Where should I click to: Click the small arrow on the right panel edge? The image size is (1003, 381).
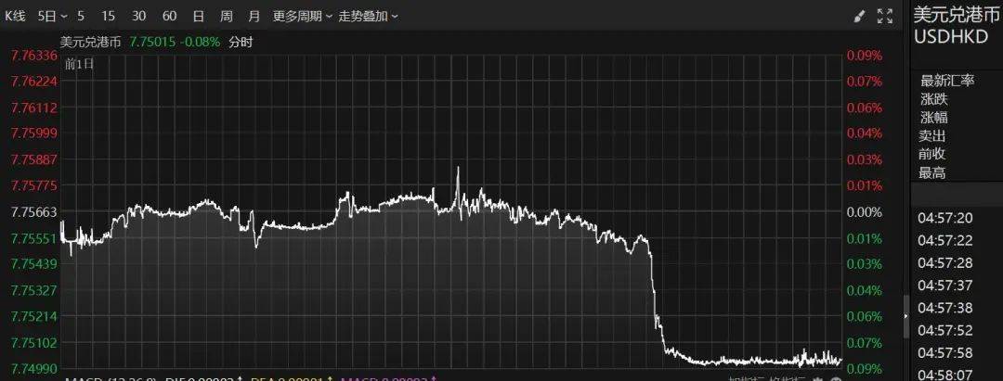coord(905,317)
